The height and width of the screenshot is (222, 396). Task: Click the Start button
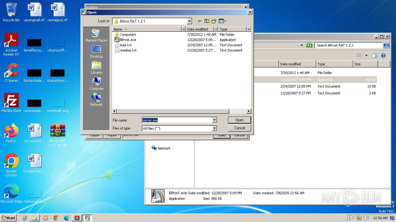tap(8, 218)
